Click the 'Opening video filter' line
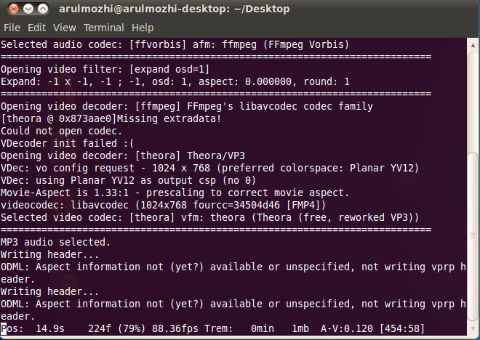The height and width of the screenshot is (340, 480). (105, 70)
